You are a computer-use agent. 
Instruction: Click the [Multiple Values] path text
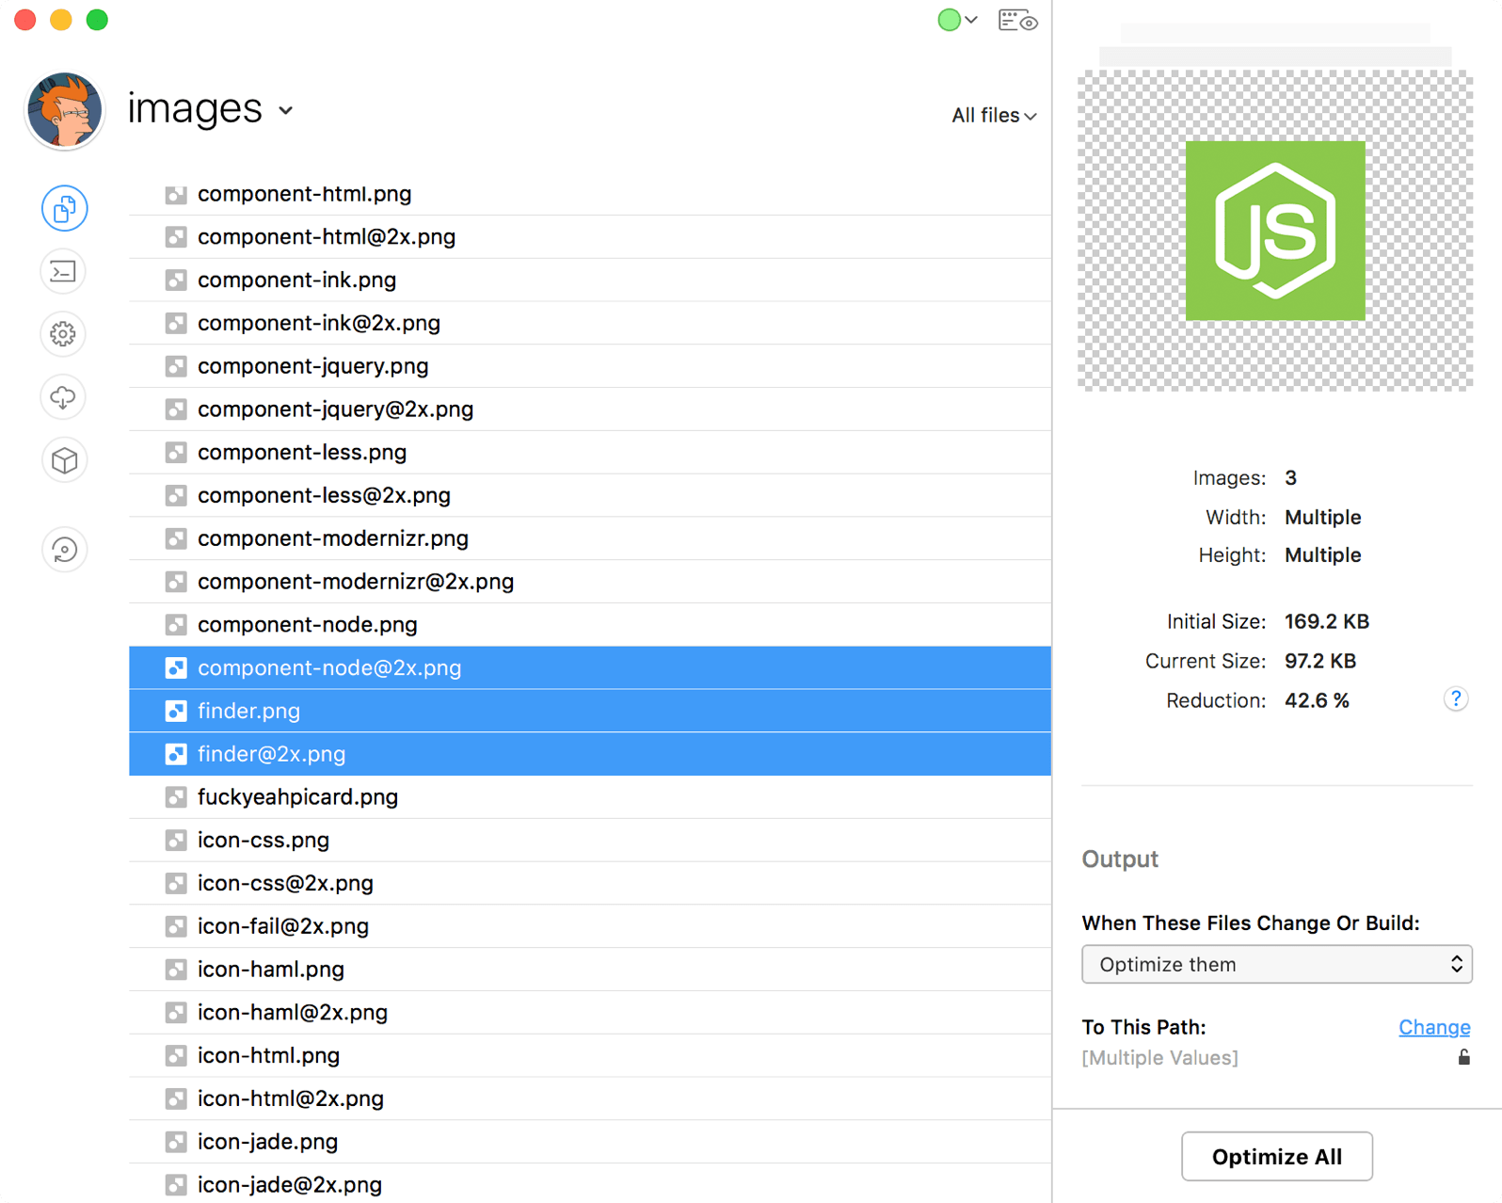tap(1159, 1058)
